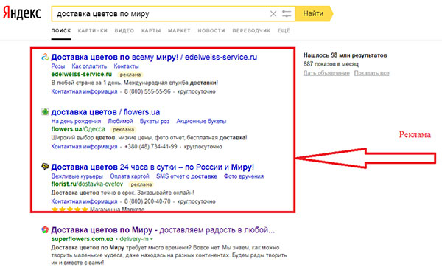Viewport: 442px width, 270px height.
Task: Click the text 687 показов в месяц
Action: point(331,64)
